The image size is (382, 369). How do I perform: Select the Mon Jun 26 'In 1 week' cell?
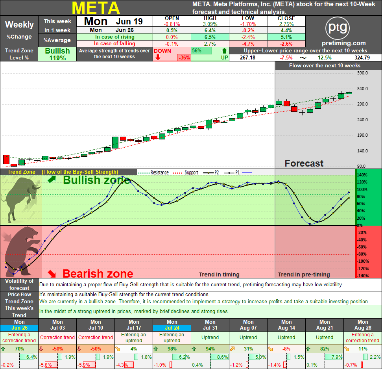(114, 30)
